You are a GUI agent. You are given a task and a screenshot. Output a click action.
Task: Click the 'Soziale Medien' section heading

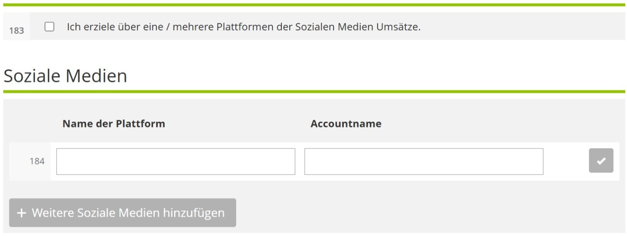(x=65, y=76)
